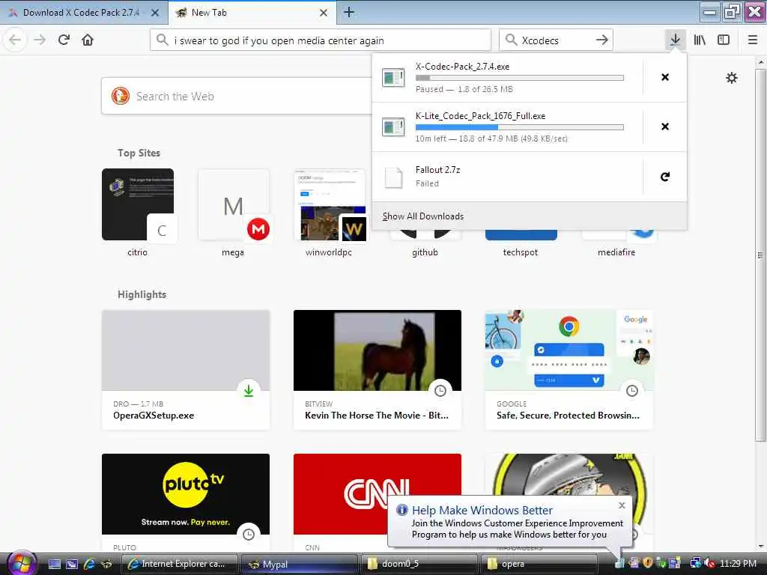Click the X-Codec-Pack_2.7.4.exe file name

point(462,67)
